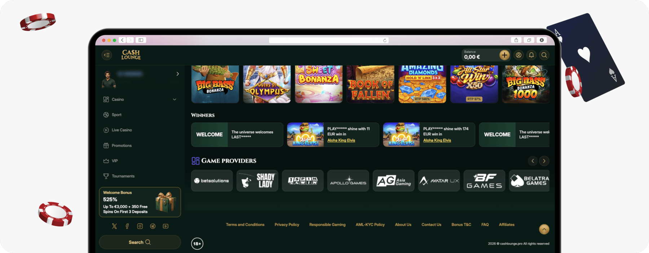This screenshot has height=253, width=649.
Task: Open AML-KYC Policy link
Action: pyautogui.click(x=370, y=225)
